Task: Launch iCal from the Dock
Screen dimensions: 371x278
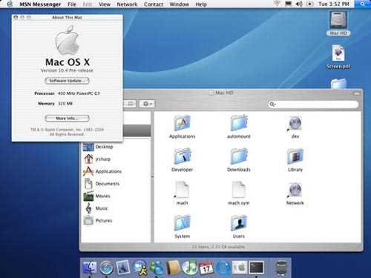Action: click(206, 268)
